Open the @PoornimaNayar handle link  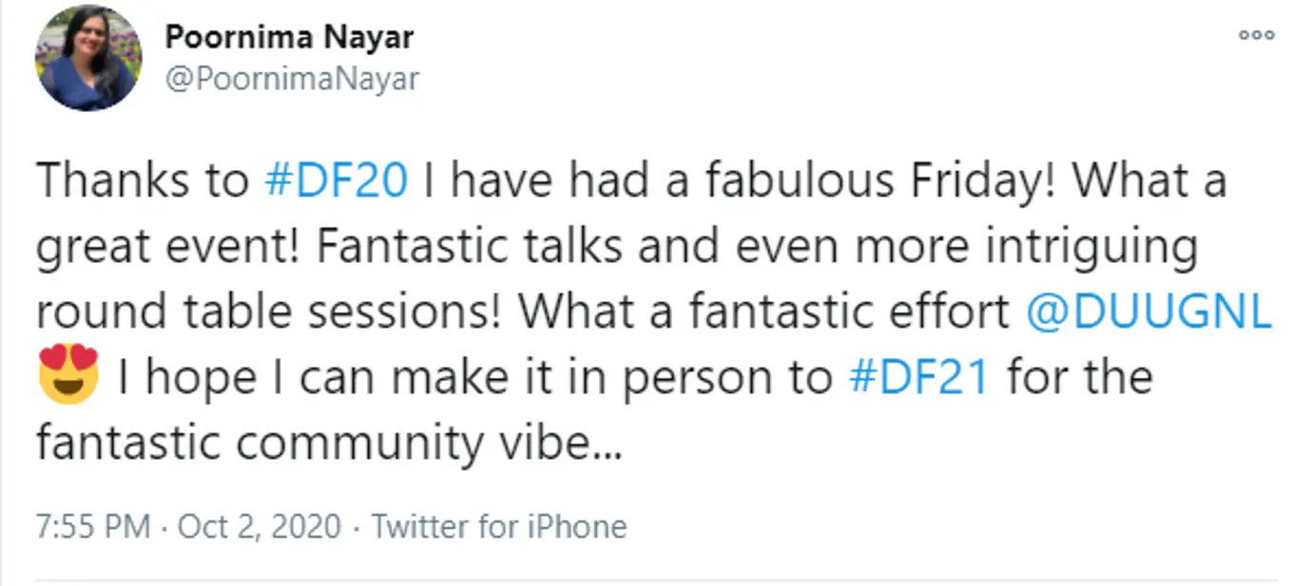[x=292, y=80]
